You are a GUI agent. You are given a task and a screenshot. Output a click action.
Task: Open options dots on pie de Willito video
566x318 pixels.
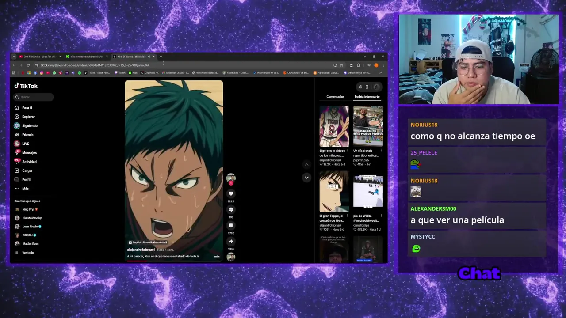click(x=381, y=216)
